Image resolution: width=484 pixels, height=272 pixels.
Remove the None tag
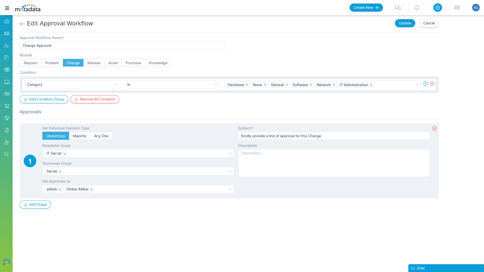coord(265,85)
